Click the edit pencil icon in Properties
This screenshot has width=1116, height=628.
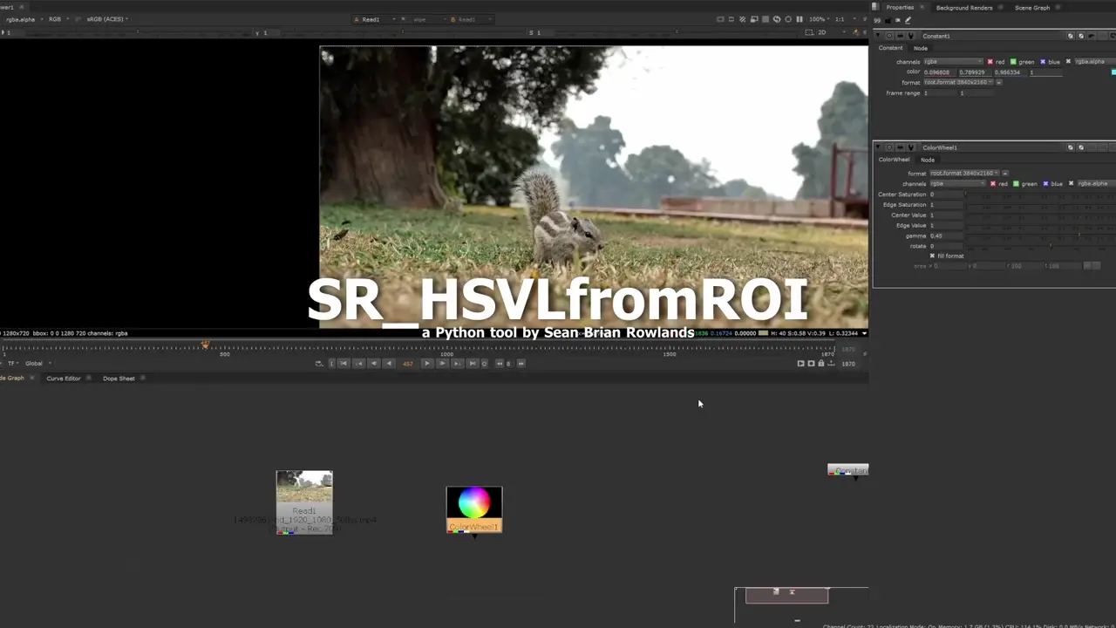pyautogui.click(x=908, y=20)
